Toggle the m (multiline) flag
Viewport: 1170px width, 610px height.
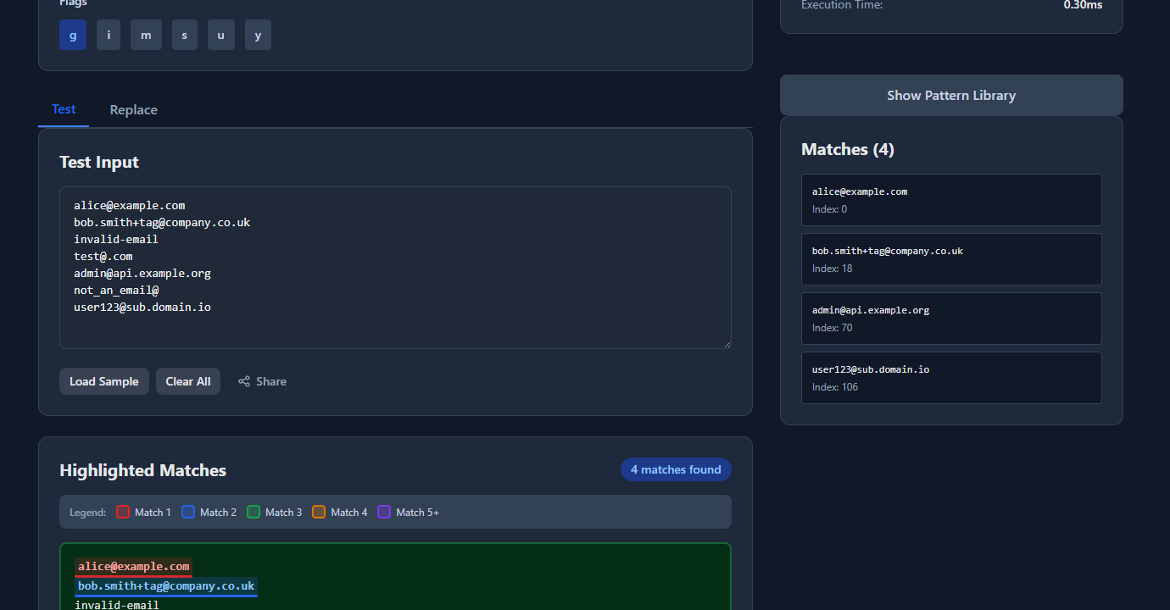(146, 35)
